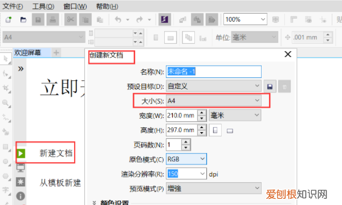Click the Paste toolbar icon
Screen dimensions: 342x205
(100, 19)
